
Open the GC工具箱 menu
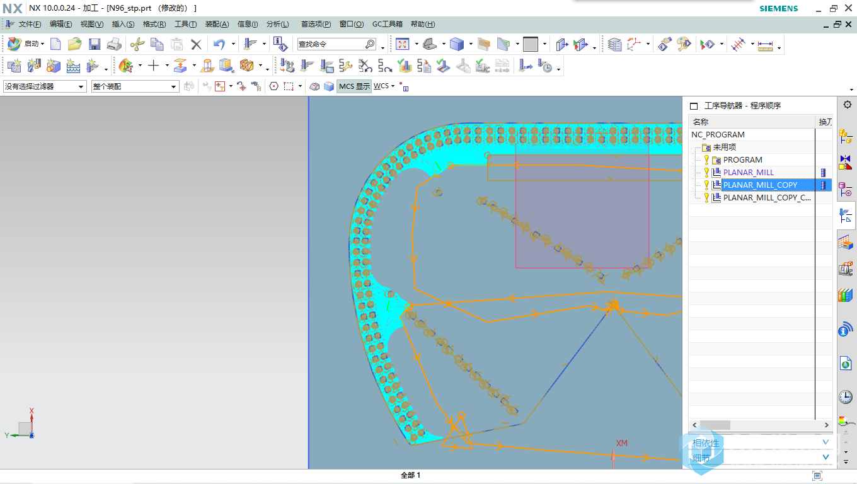pyautogui.click(x=388, y=24)
